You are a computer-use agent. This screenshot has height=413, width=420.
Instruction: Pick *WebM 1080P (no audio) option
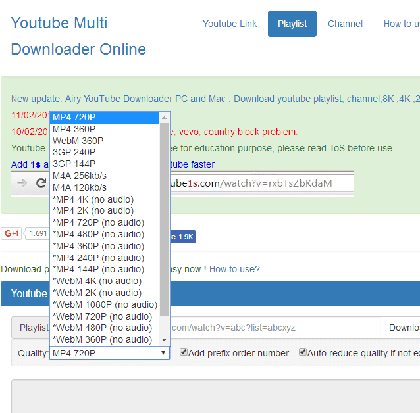(x=104, y=304)
